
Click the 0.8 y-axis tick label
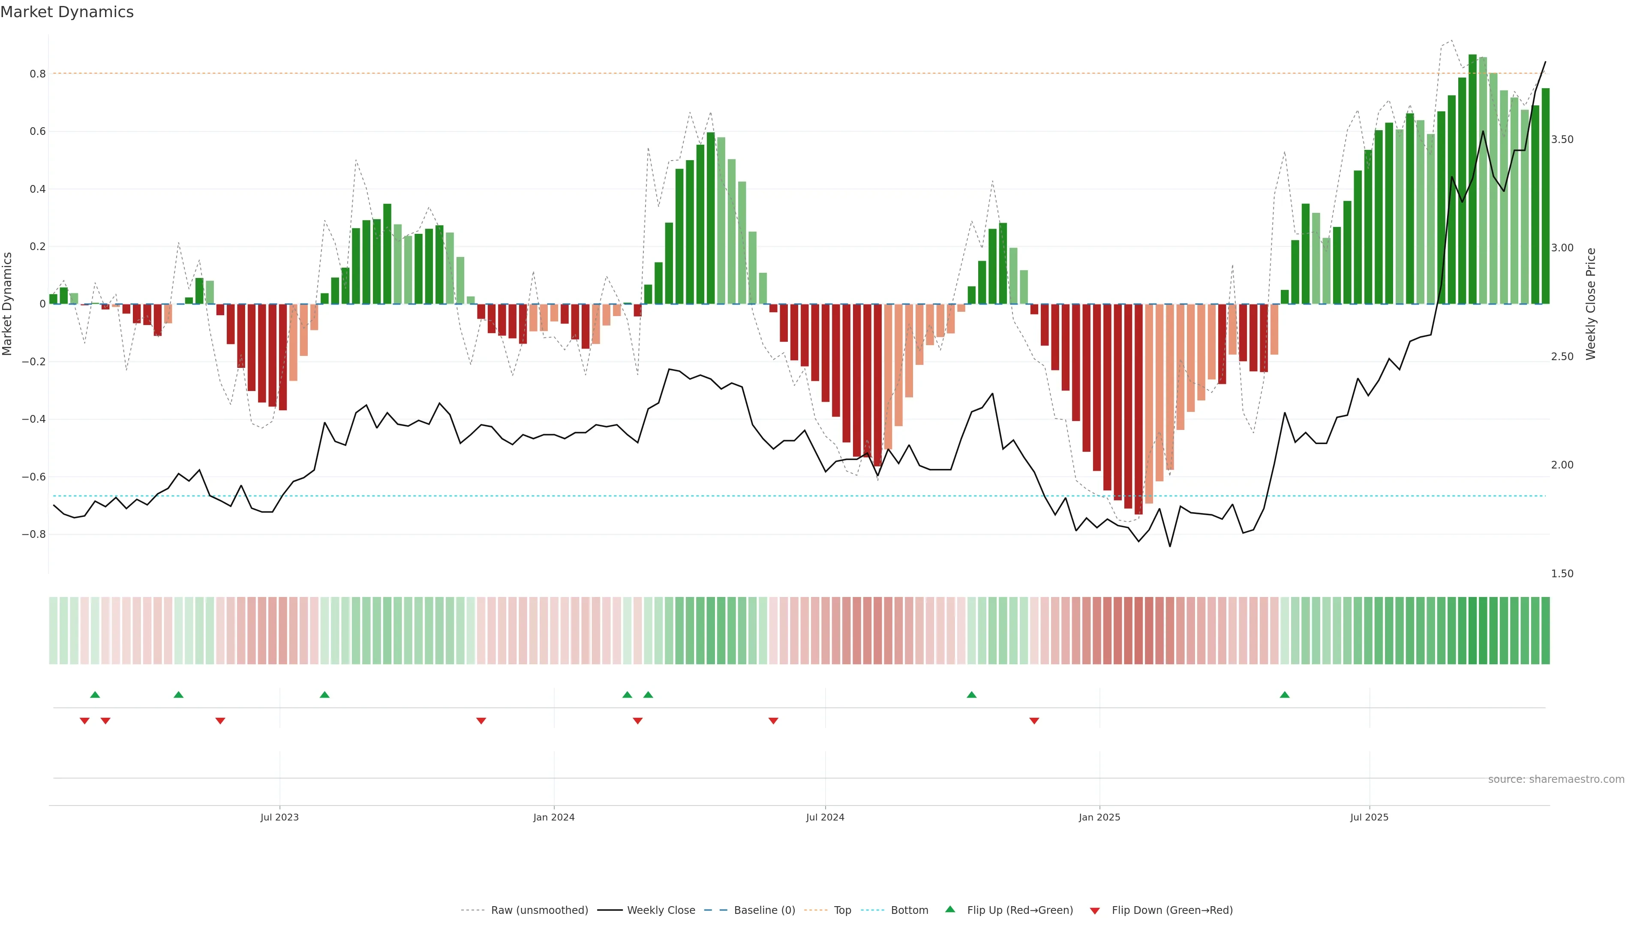tap(38, 74)
